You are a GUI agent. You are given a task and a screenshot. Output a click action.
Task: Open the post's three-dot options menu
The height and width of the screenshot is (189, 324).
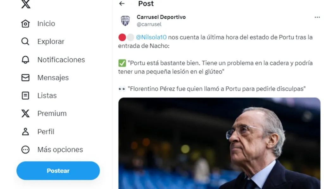point(317,17)
